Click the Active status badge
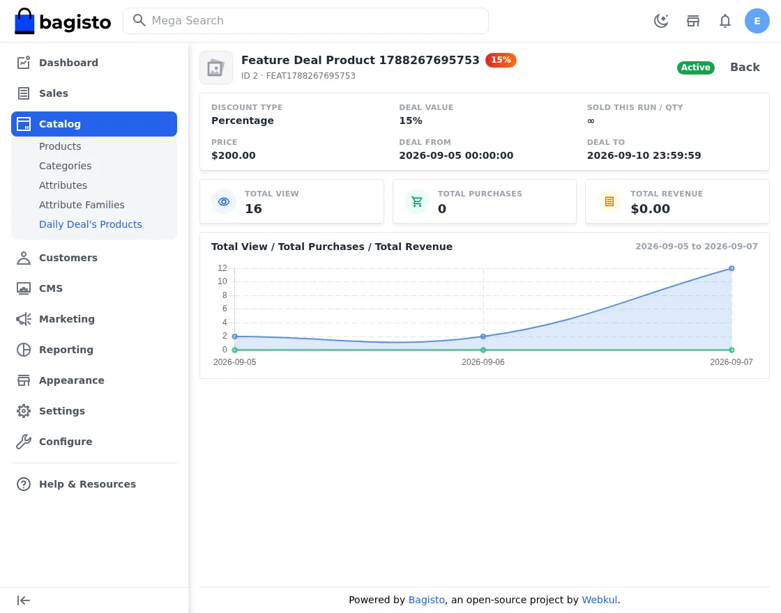781x613 pixels. (x=695, y=68)
